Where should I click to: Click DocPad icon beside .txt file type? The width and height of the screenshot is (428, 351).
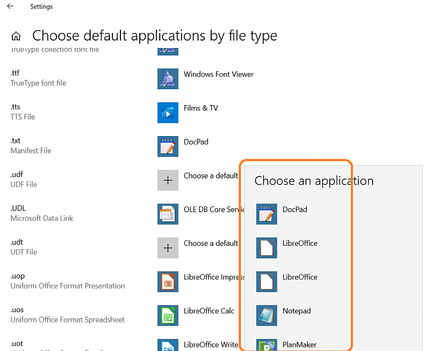[168, 146]
